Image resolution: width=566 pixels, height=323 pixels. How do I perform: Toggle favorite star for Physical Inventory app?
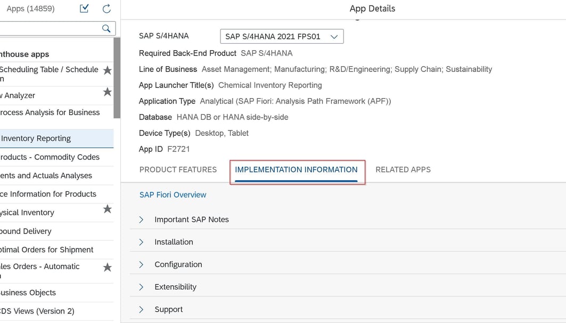coord(107,209)
